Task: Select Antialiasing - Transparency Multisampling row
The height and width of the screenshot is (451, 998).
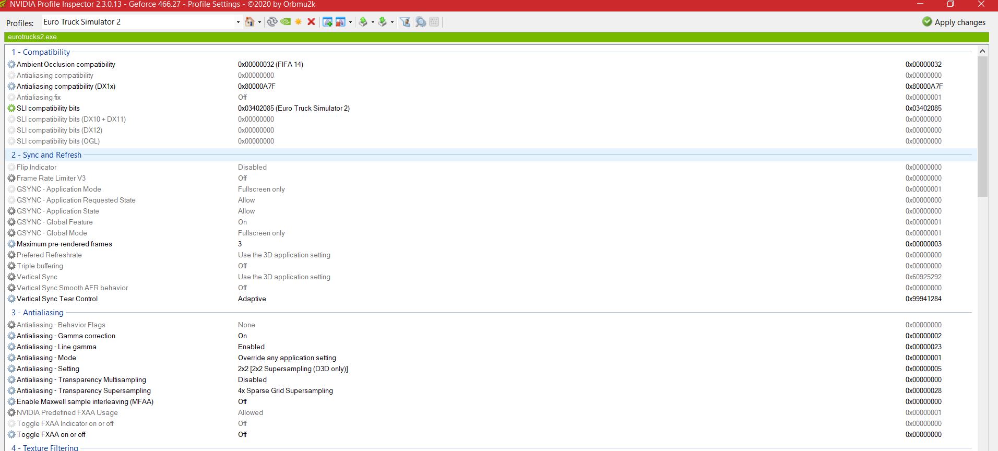Action: 491,380
